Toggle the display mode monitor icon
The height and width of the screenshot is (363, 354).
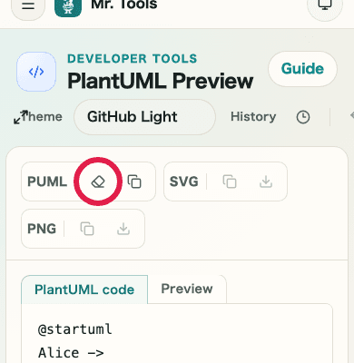(x=325, y=5)
